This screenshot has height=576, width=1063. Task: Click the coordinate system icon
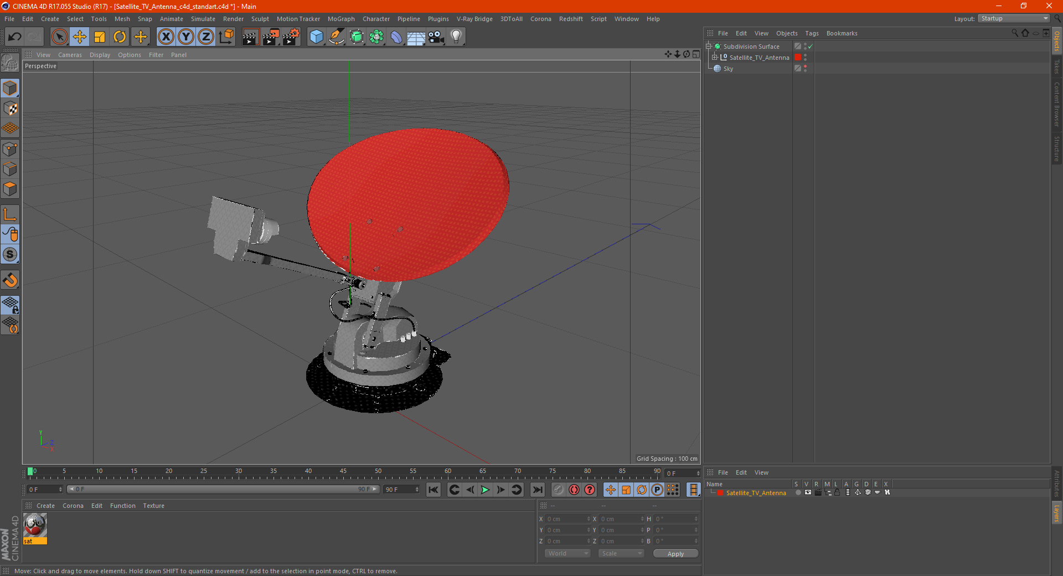click(226, 37)
